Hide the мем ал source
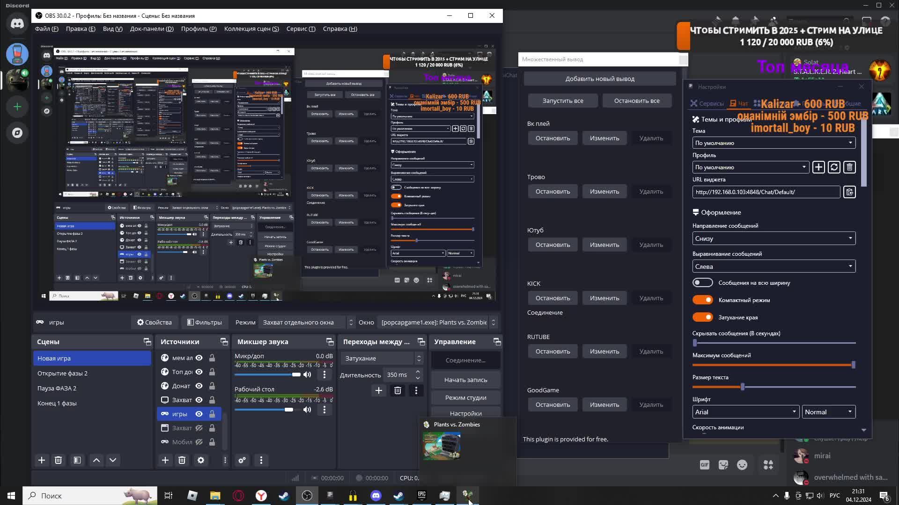This screenshot has height=505, width=899. (199, 358)
